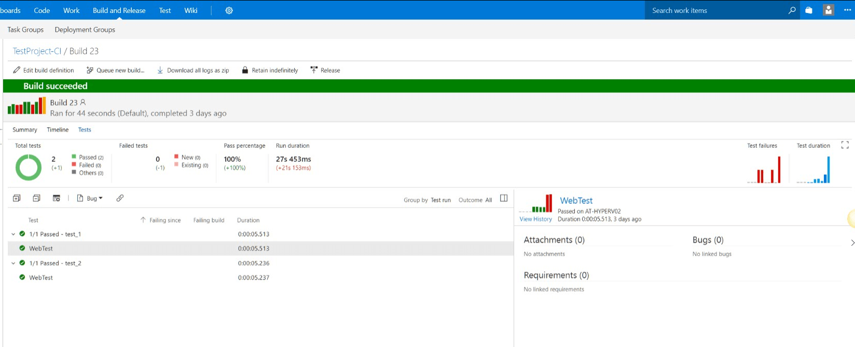Click the expand all tests icon

(17, 198)
